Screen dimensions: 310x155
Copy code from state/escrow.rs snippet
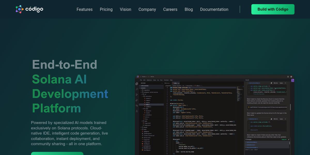click(272, 119)
